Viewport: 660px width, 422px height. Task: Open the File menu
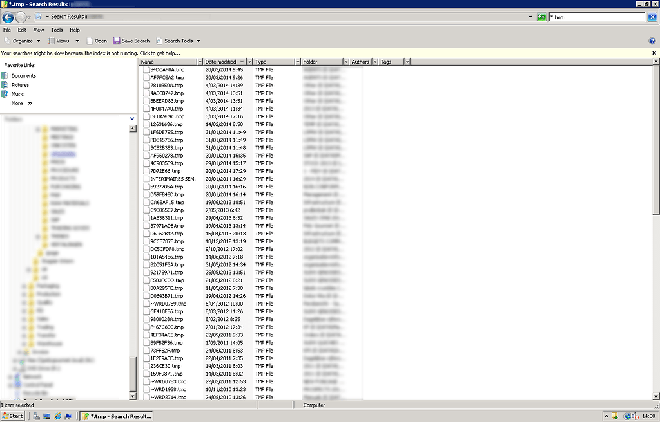pyautogui.click(x=6, y=29)
